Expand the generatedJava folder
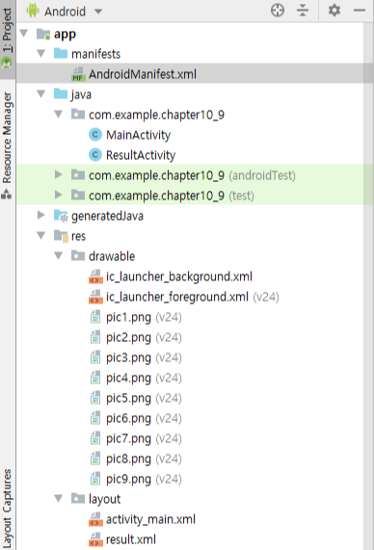This screenshot has height=550, width=374. click(x=40, y=215)
